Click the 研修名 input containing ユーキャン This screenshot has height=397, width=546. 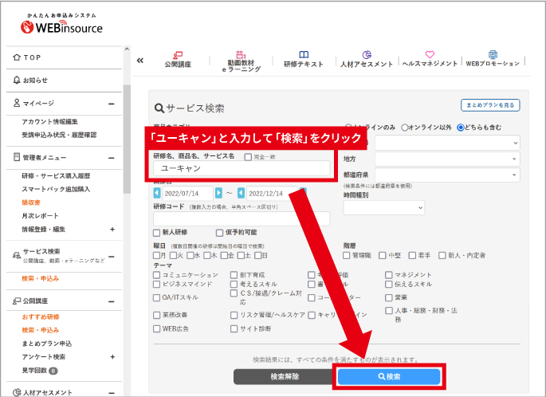242,168
